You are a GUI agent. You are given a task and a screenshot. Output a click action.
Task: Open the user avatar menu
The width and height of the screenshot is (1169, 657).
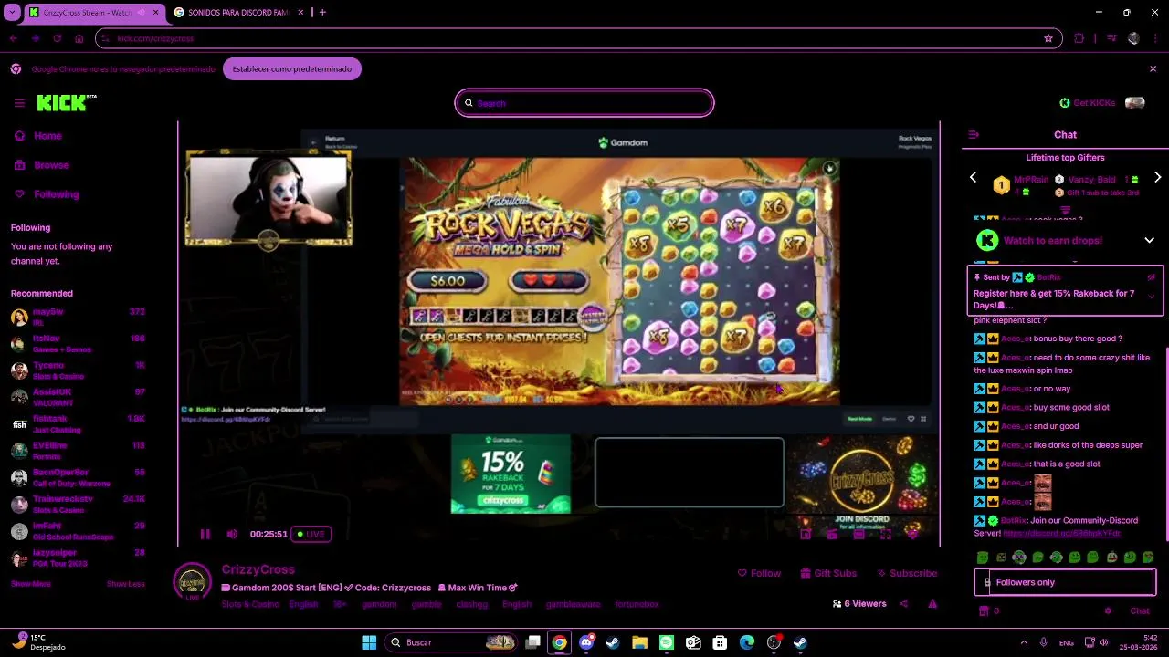(x=1135, y=103)
